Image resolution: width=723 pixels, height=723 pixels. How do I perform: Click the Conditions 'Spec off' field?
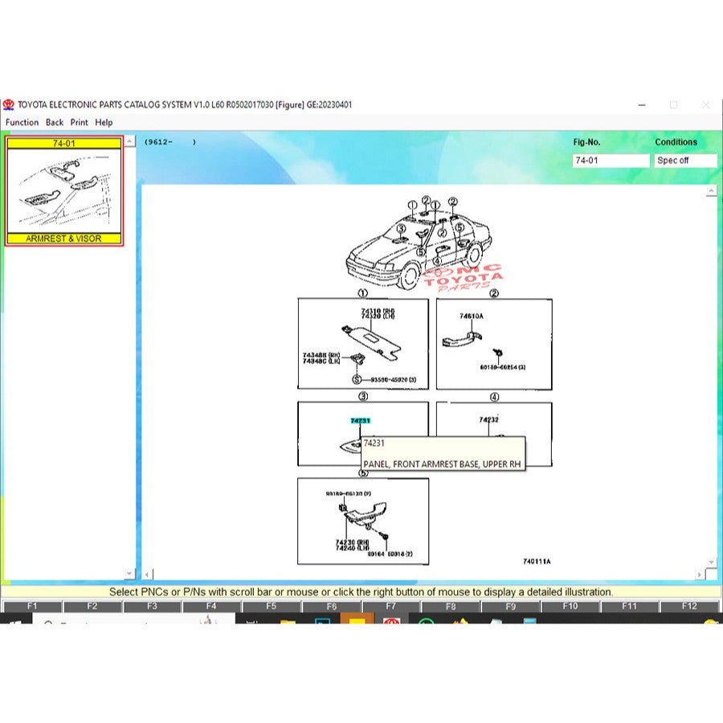click(685, 161)
